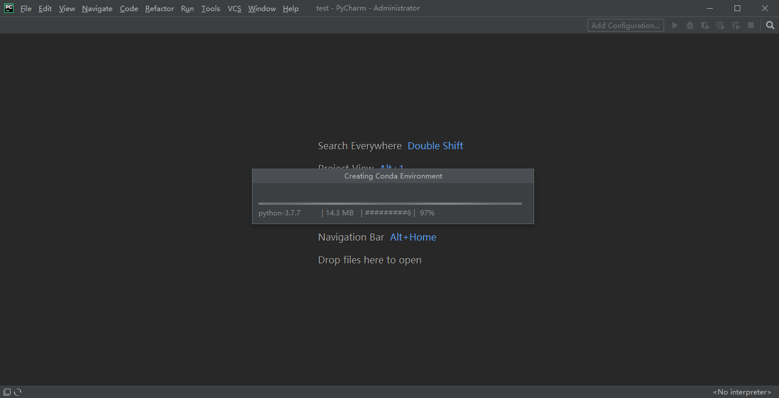779x398 pixels.
Task: Click the 97% progress percentage text
Action: point(427,213)
